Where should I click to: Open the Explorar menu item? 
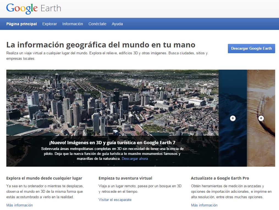tap(49, 24)
